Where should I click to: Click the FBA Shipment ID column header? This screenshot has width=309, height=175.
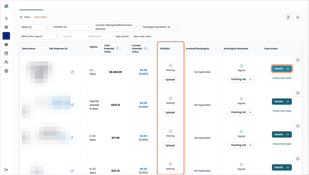tap(58, 49)
